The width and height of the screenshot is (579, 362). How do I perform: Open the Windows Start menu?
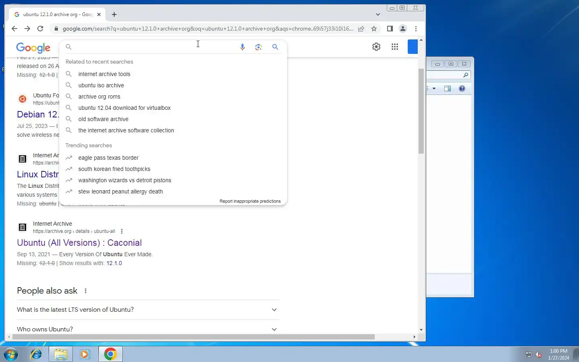pos(11,354)
